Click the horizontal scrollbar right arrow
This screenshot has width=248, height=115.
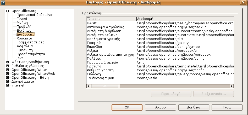pos(232,86)
